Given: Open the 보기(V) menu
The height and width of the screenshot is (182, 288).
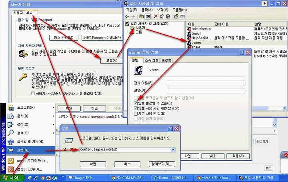Looking at the screenshot, I should pos(162,10).
